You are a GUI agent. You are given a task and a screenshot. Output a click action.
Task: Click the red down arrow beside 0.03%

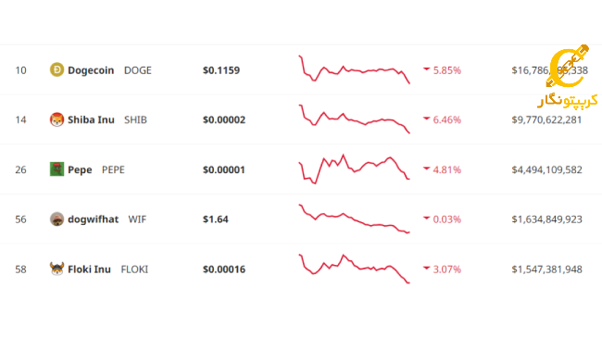pos(426,219)
